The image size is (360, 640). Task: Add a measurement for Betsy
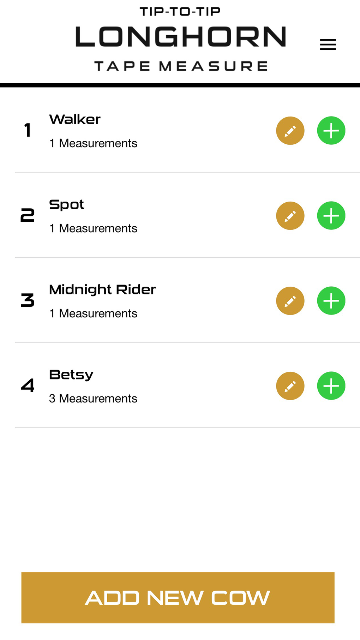tap(331, 386)
